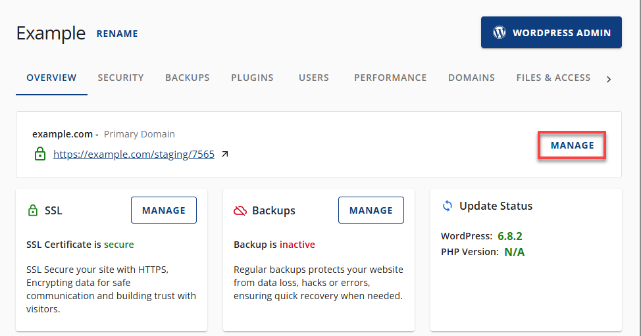Go to the Plugins tab
The width and height of the screenshot is (641, 336).
click(x=252, y=78)
